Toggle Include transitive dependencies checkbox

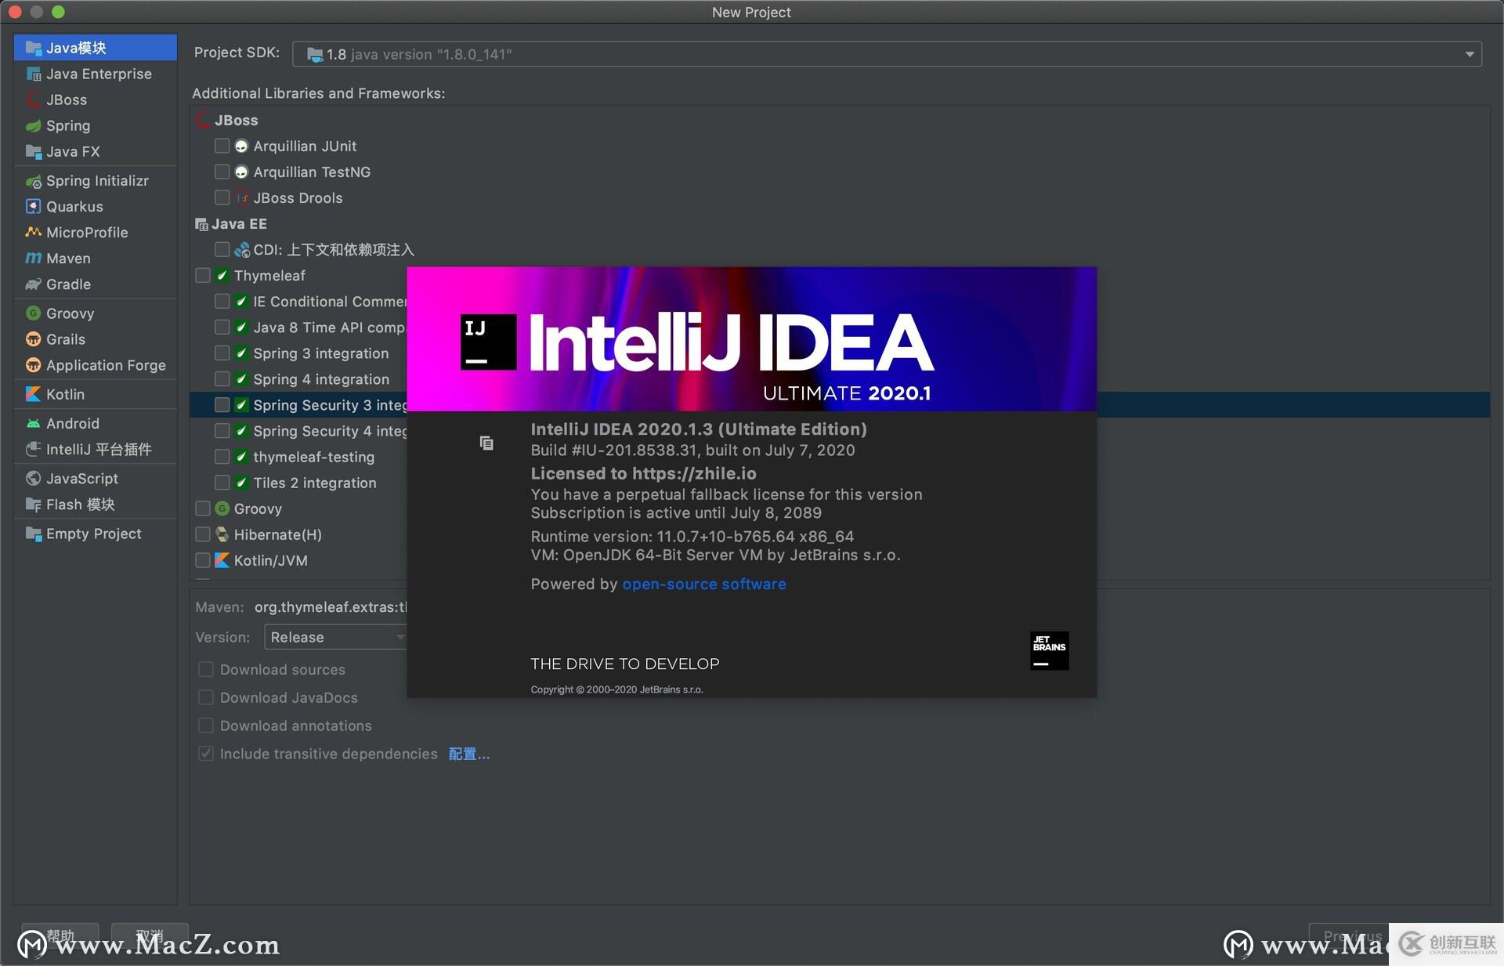(205, 751)
